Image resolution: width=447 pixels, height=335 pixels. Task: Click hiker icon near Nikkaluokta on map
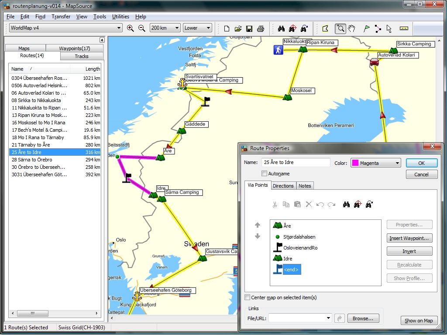tap(278, 50)
